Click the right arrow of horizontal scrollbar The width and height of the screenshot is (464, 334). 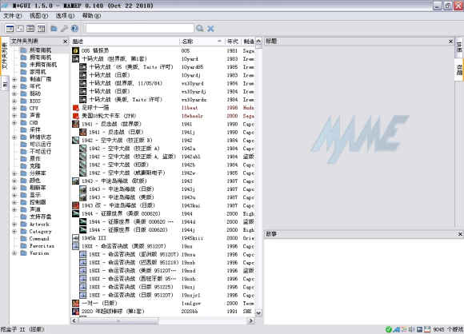[251, 320]
